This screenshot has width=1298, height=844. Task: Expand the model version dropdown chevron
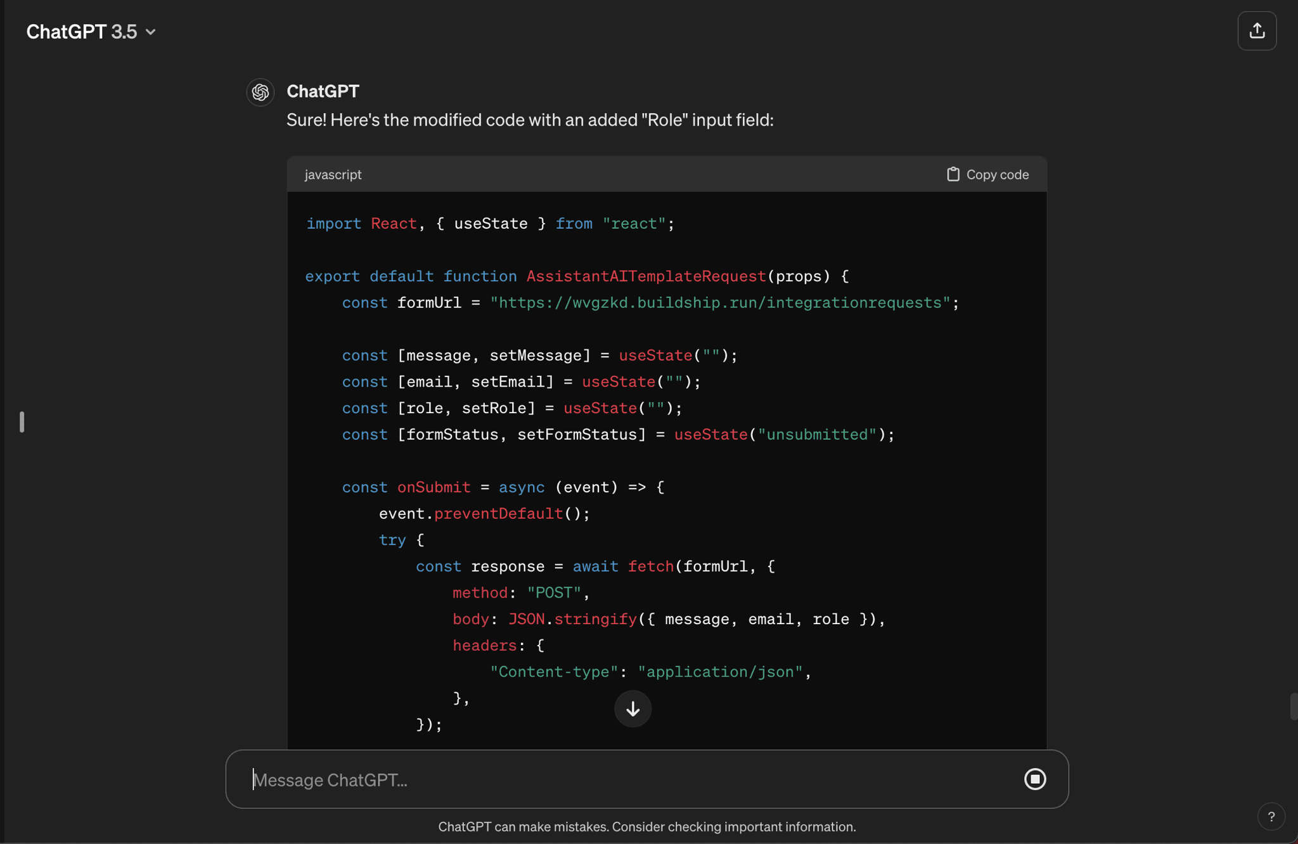(151, 32)
